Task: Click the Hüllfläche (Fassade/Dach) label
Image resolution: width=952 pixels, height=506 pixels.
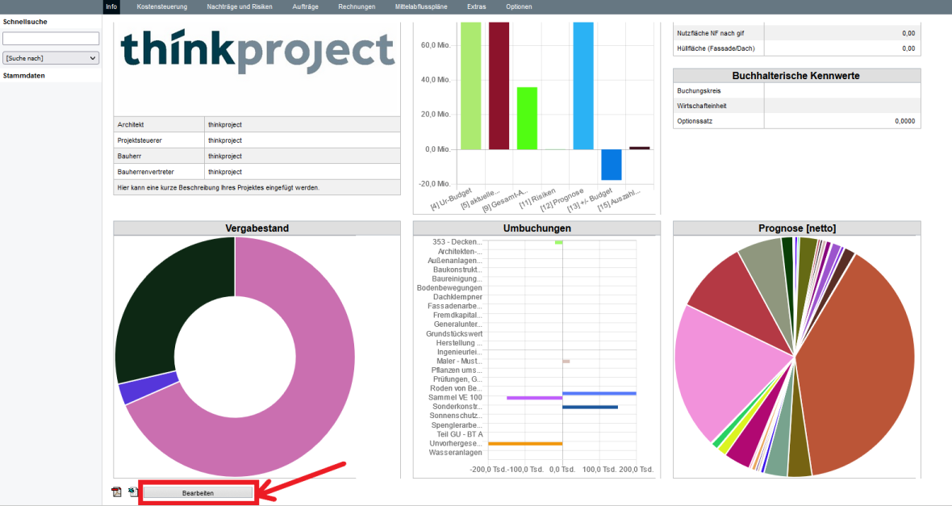Action: pyautogui.click(x=716, y=48)
